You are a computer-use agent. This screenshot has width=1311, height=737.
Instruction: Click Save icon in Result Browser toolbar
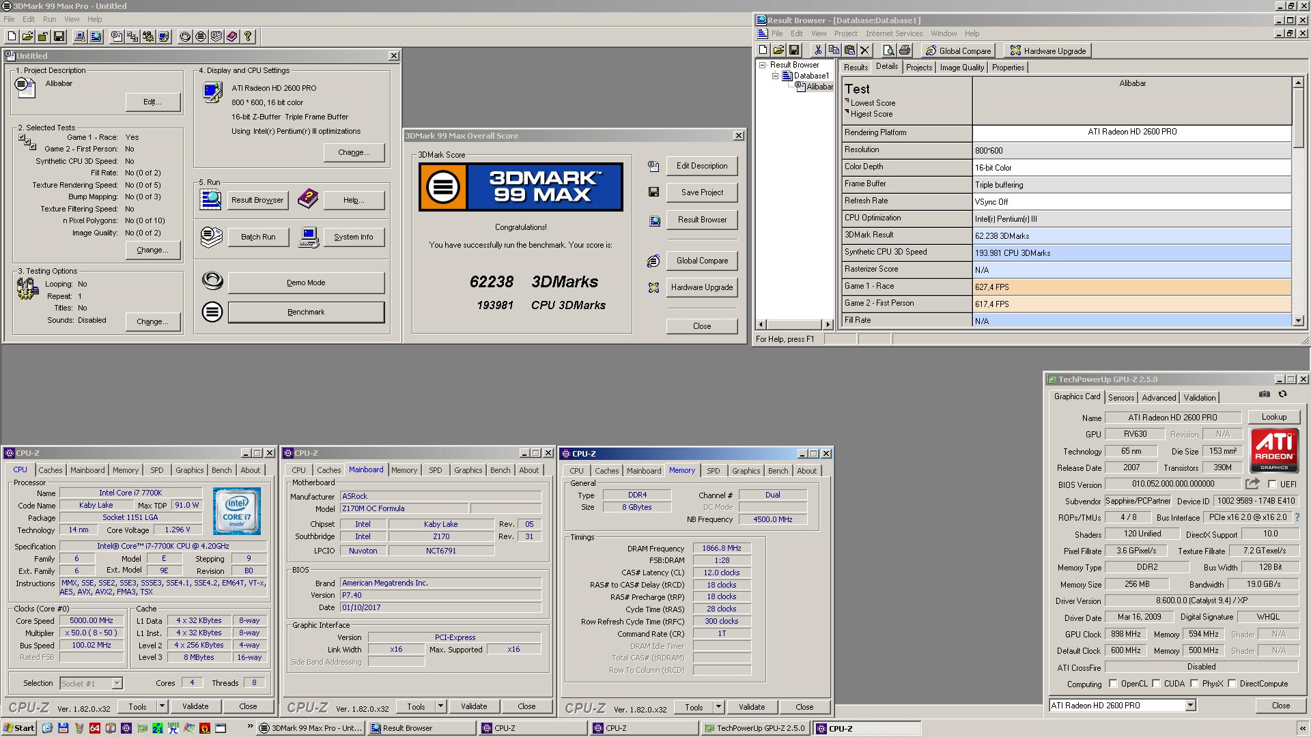pos(794,50)
